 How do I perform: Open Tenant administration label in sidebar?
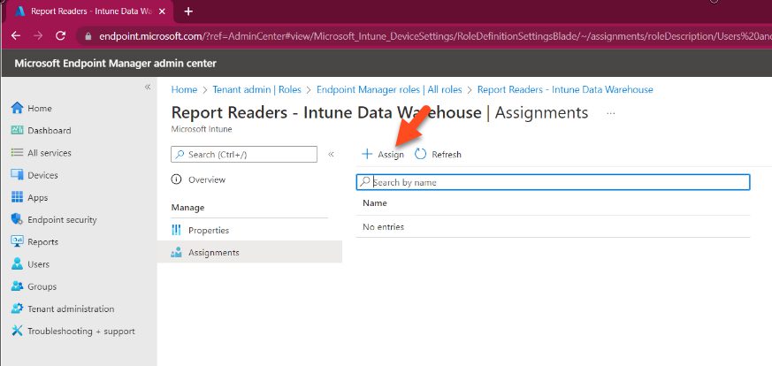coord(71,309)
